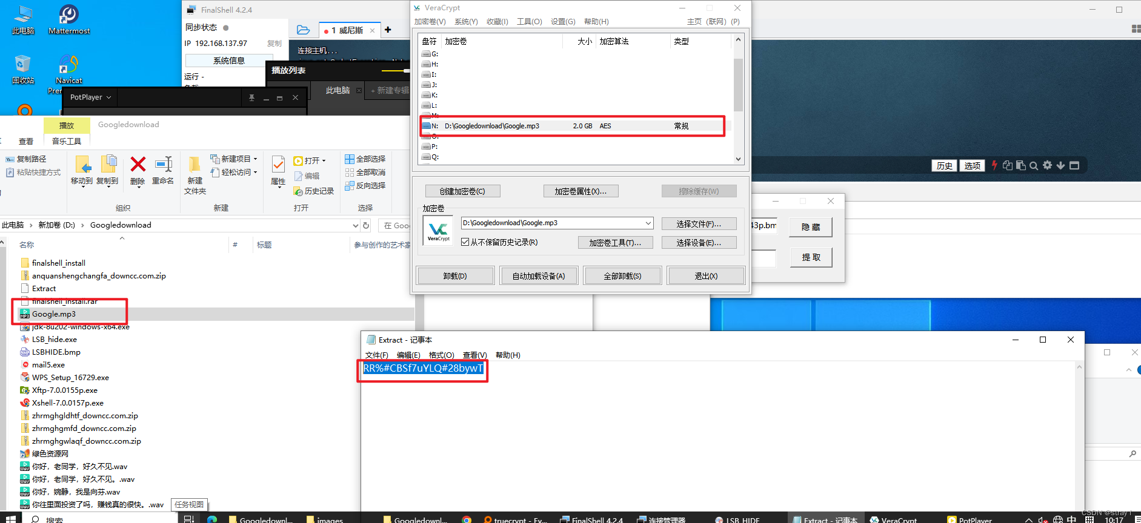
Task: Click the Name (名称) column header in Explorer
Action: pos(27,245)
